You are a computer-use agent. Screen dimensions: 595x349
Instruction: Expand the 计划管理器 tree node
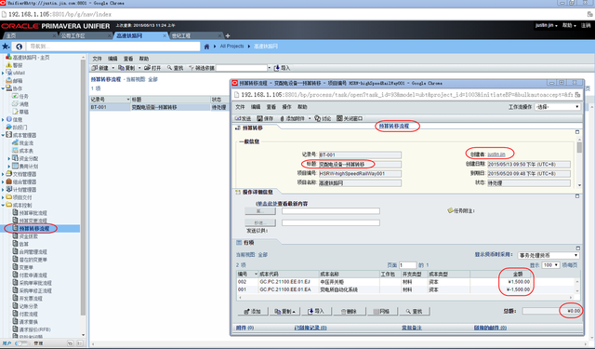pos(3,190)
